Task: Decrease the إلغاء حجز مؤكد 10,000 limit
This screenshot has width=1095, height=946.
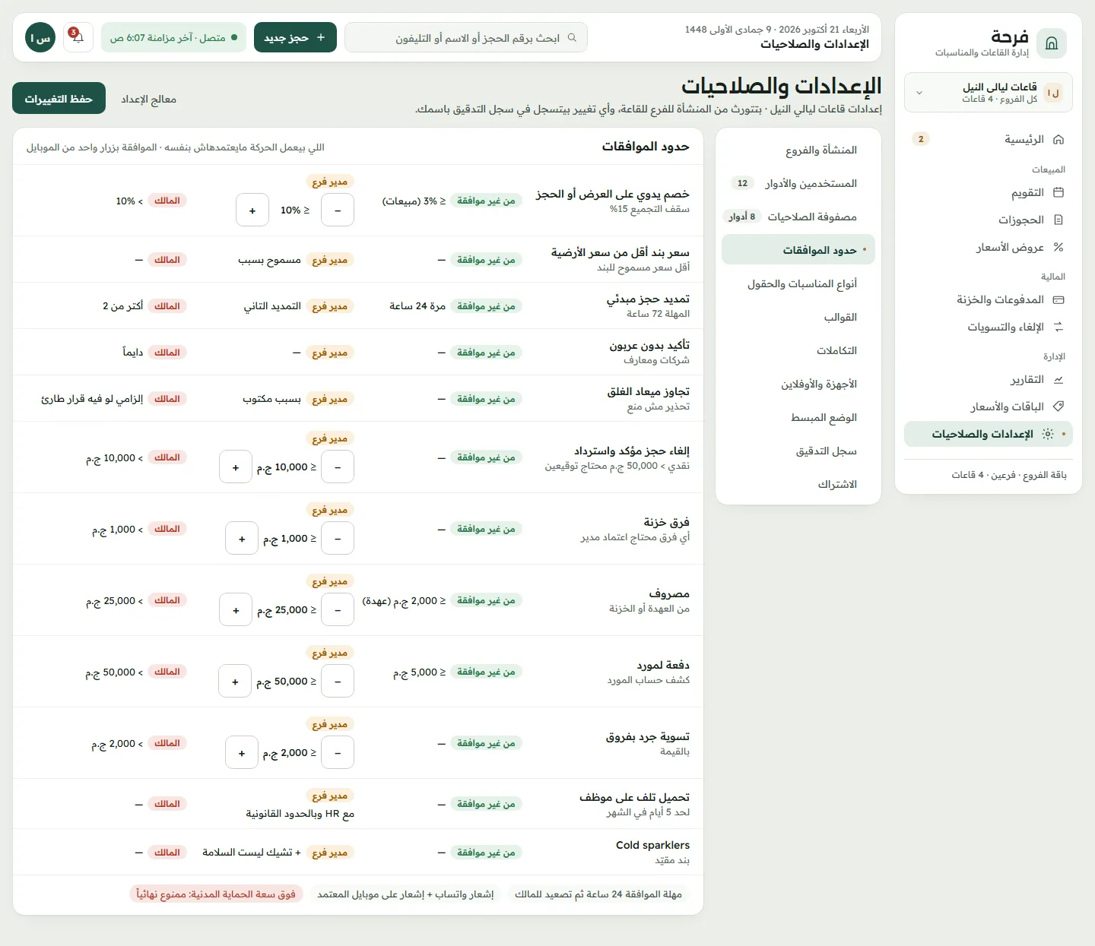Action: [338, 467]
